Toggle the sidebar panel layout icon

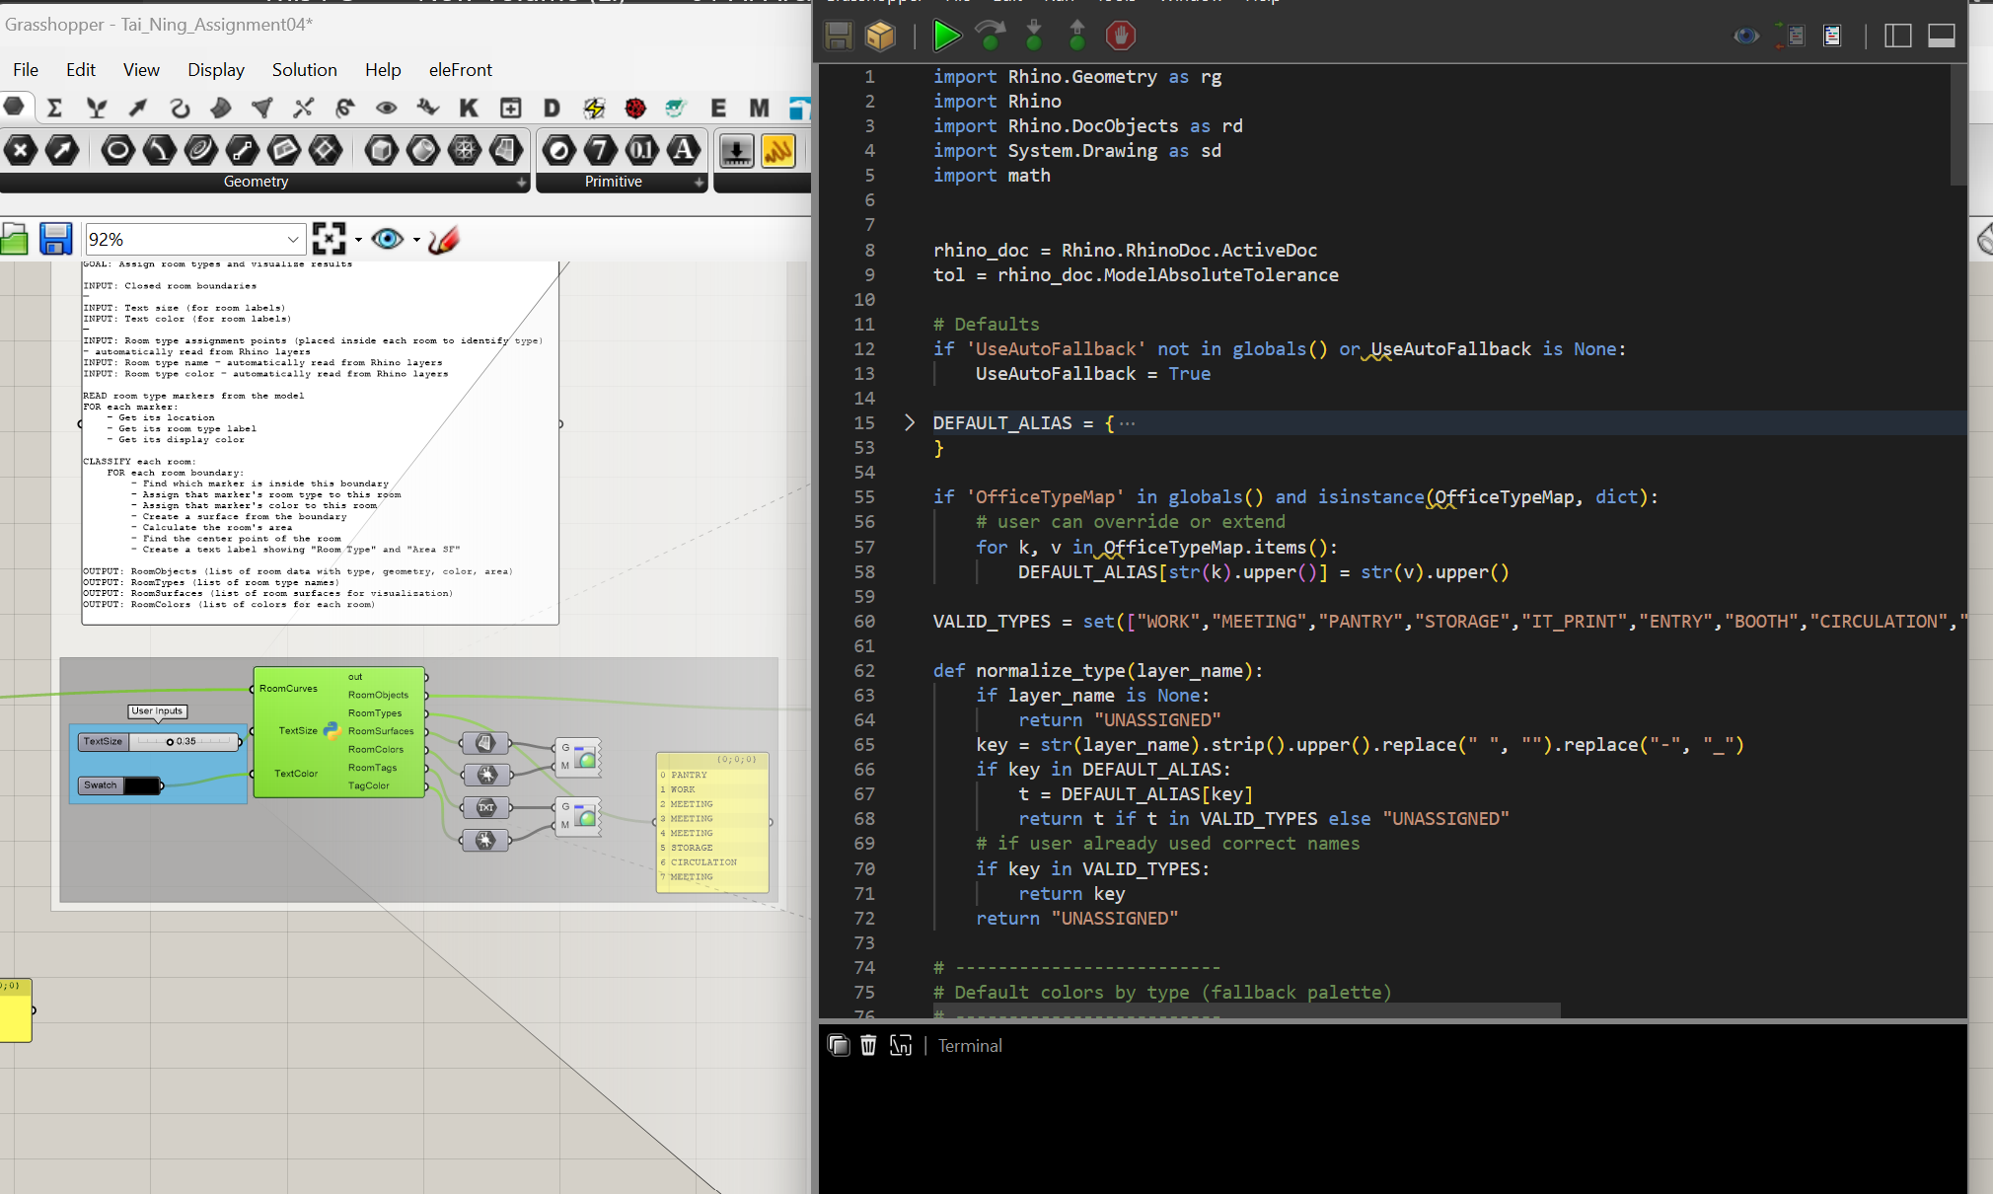tap(1897, 37)
